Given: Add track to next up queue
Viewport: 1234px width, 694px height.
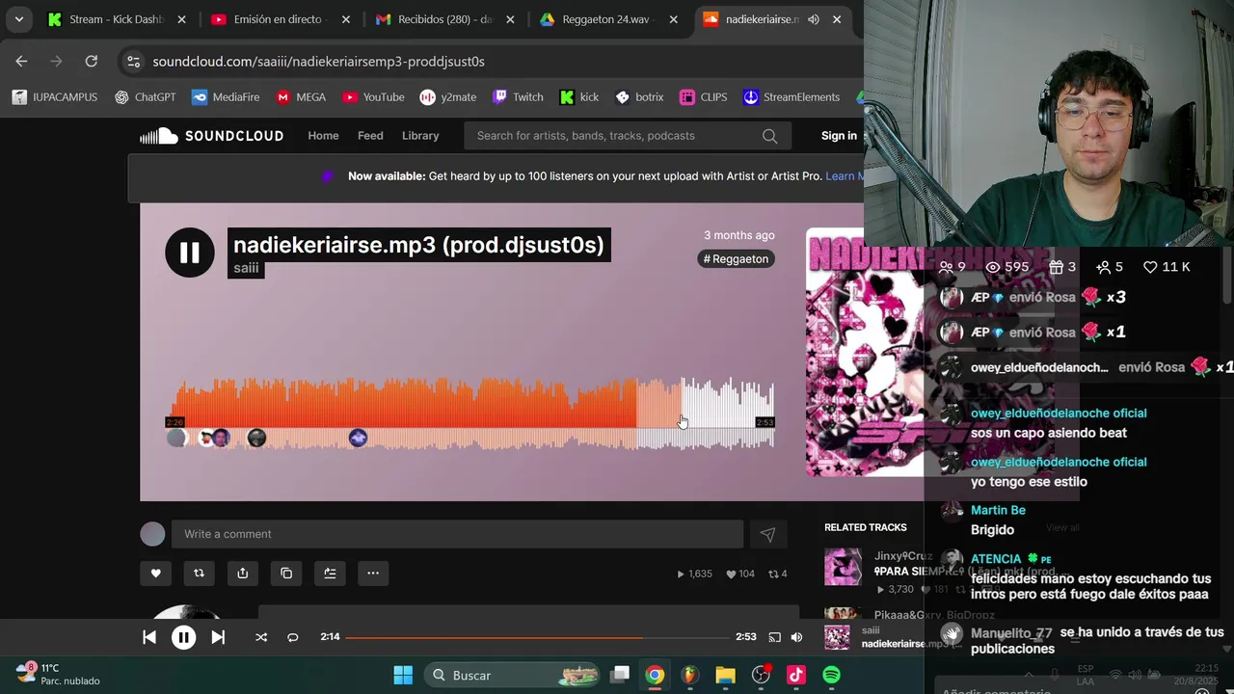Looking at the screenshot, I should click(330, 574).
